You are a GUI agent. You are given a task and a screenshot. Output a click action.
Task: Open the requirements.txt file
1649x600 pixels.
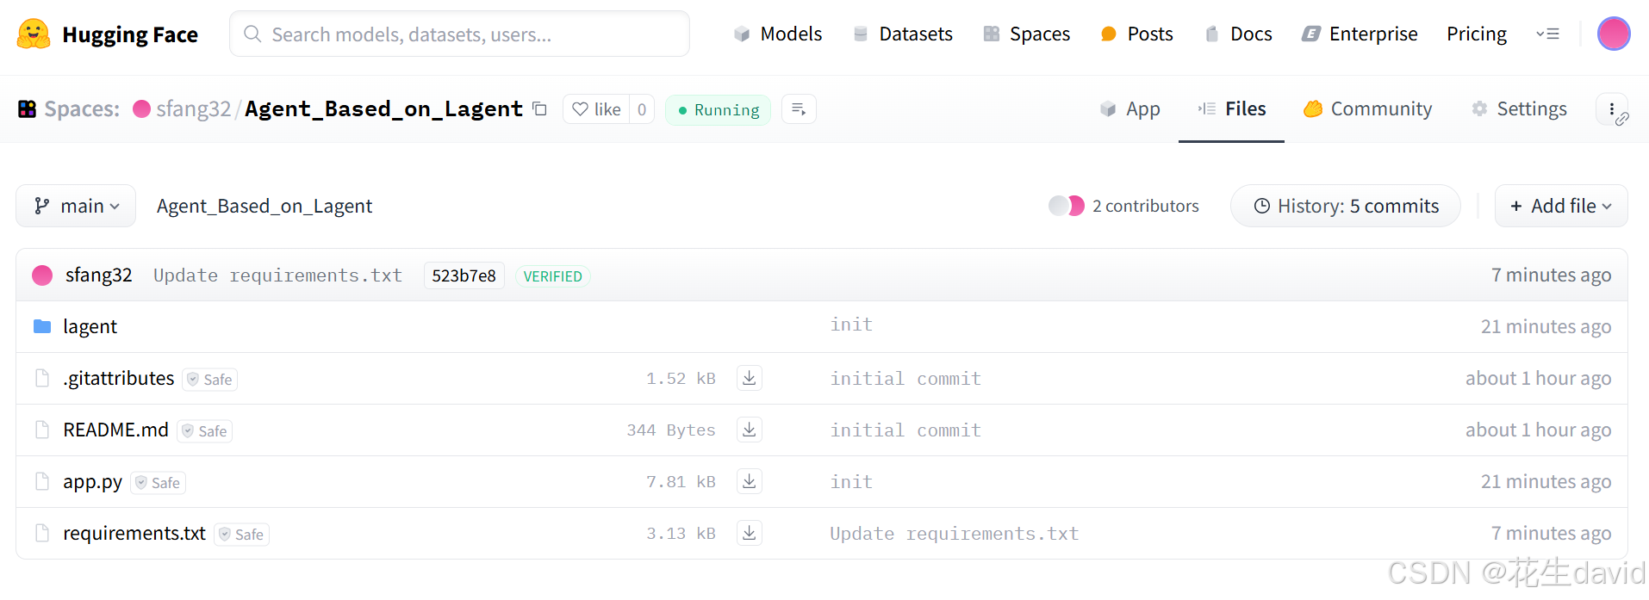[134, 534]
